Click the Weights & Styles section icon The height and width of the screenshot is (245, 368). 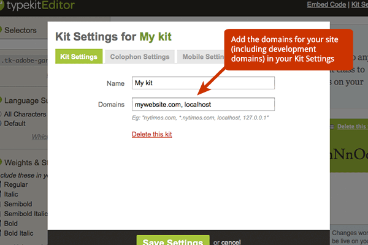coord(2,162)
